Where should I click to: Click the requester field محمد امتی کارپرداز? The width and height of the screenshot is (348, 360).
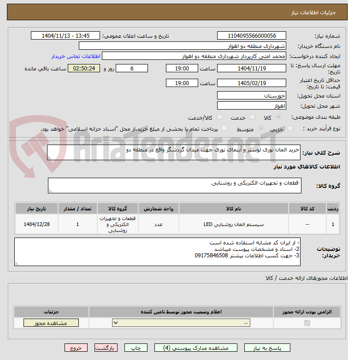[194, 56]
